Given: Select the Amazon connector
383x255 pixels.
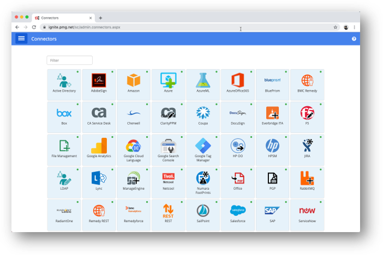Looking at the screenshot, I should pyautogui.click(x=134, y=84).
